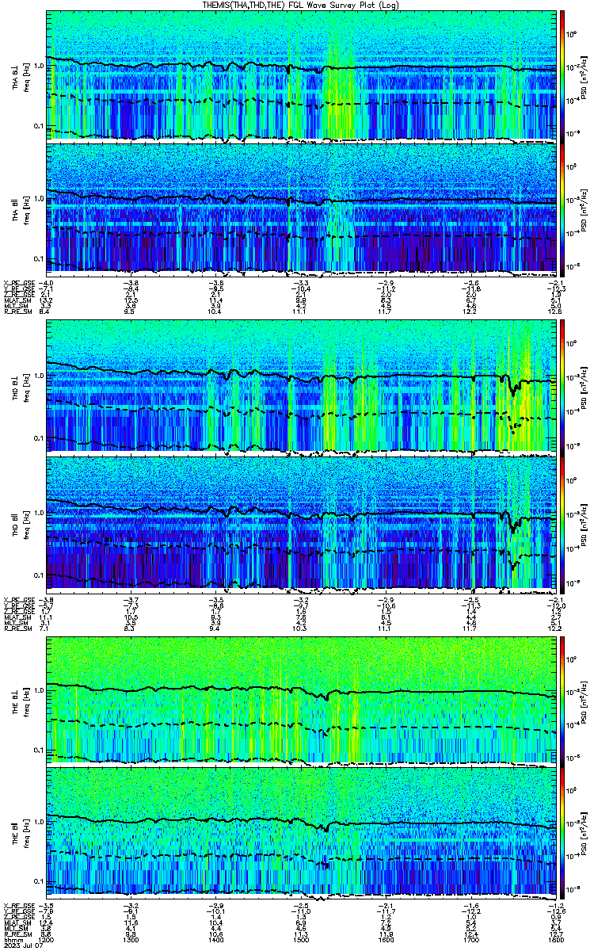Click the PSD color bar beside THA B-parallel panel

562,208
